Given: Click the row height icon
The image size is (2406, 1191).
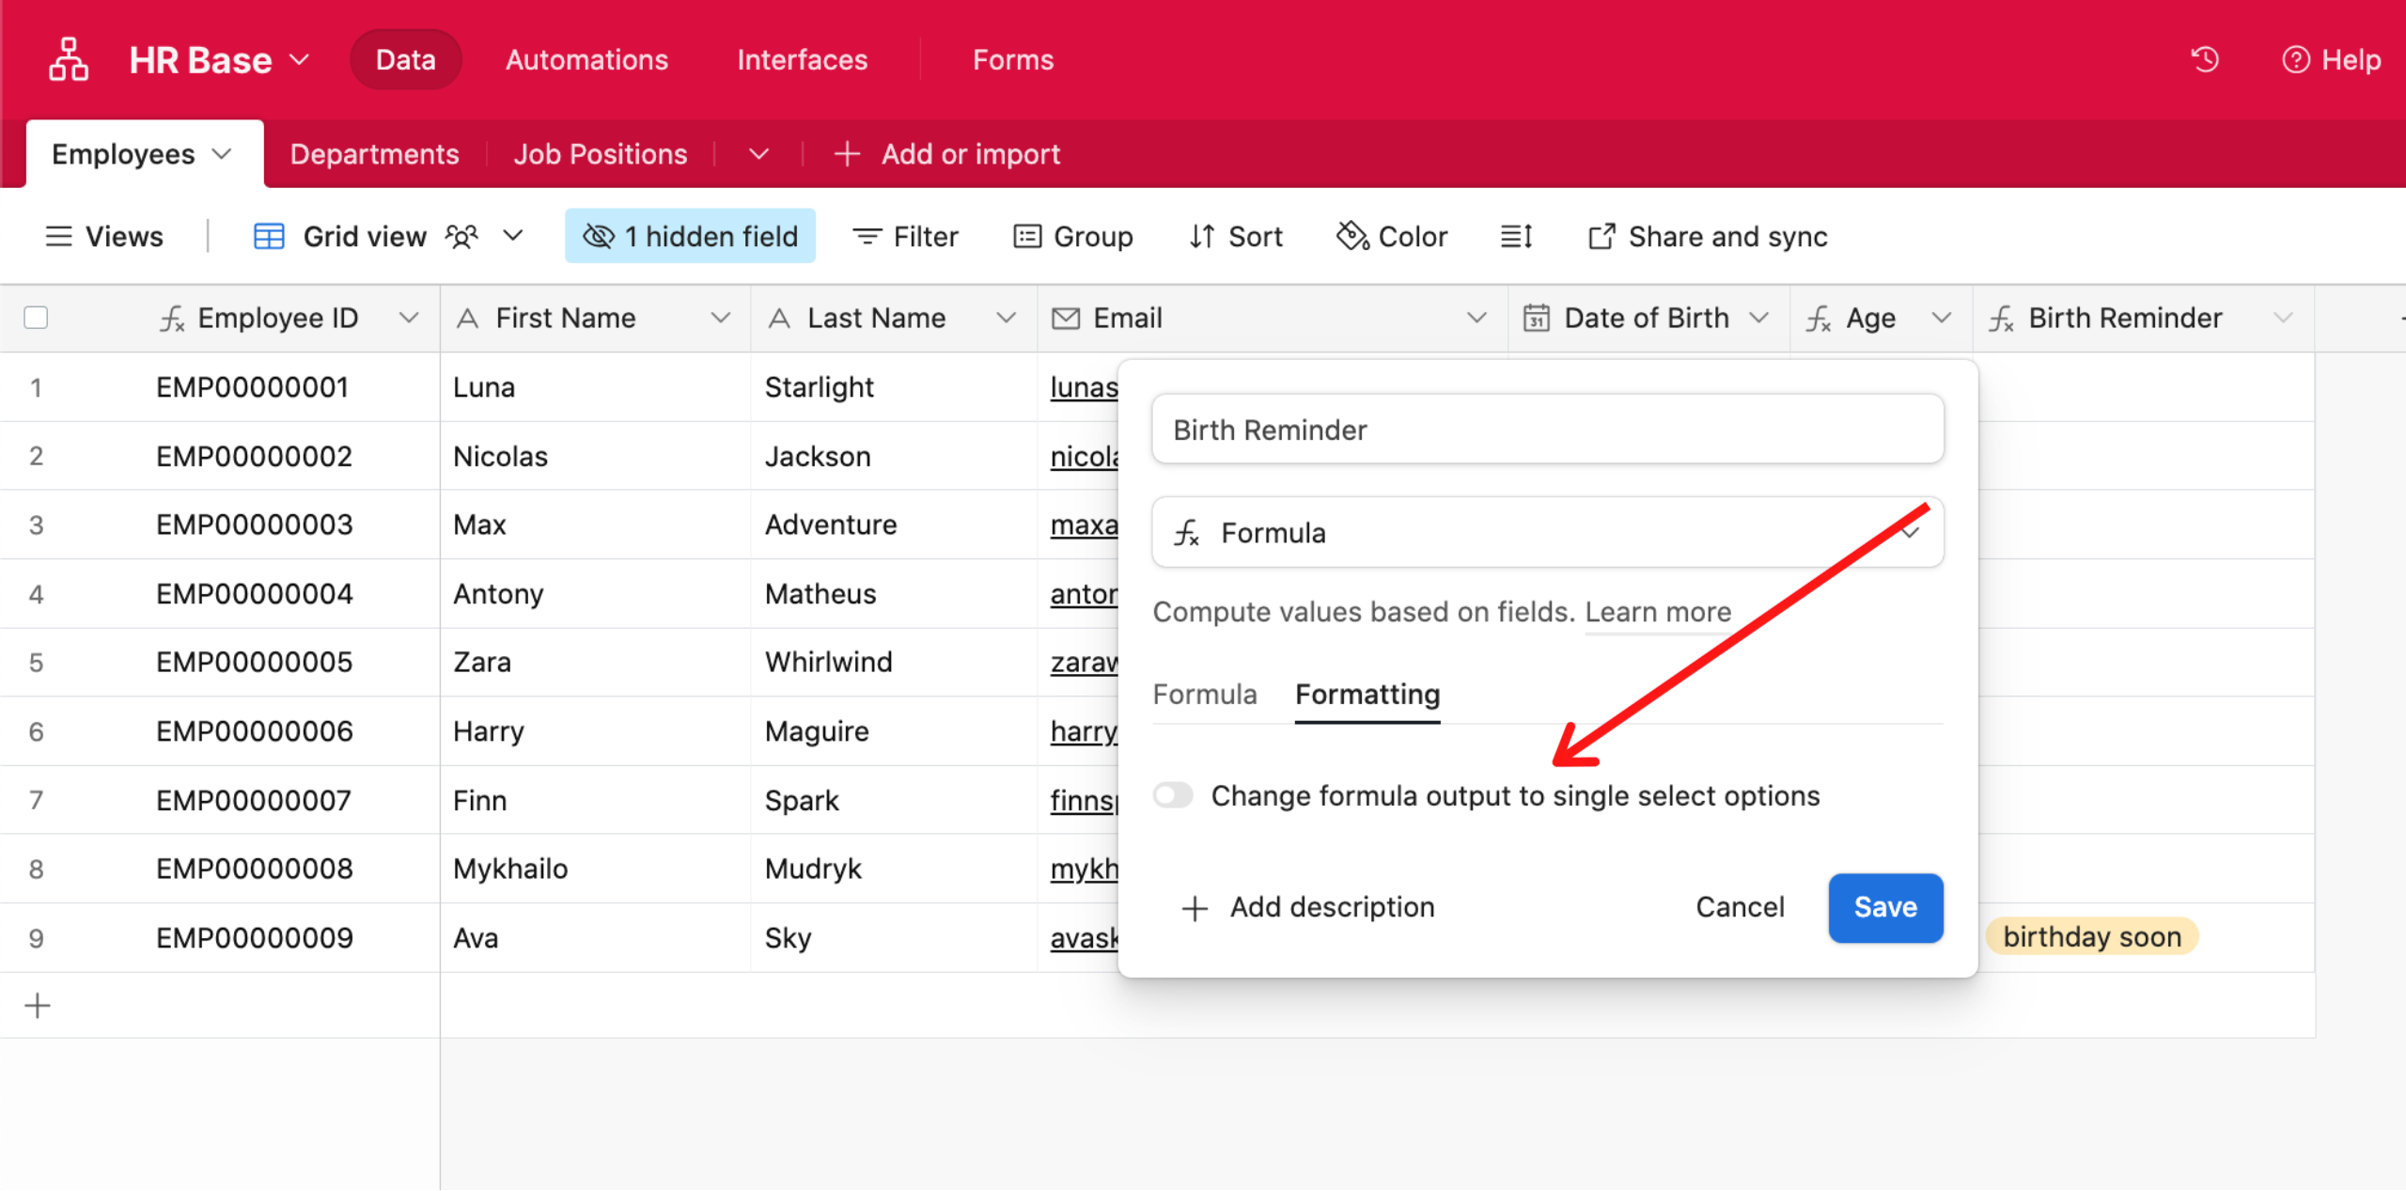Looking at the screenshot, I should 1517,236.
